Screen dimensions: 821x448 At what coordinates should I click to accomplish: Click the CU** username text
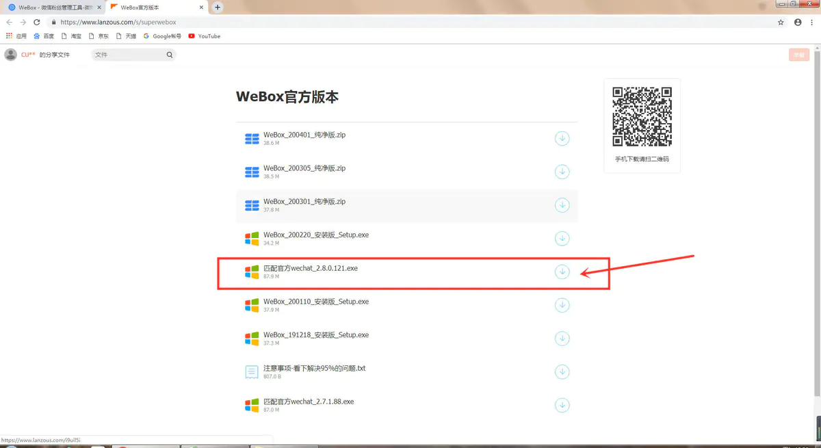tap(28, 55)
